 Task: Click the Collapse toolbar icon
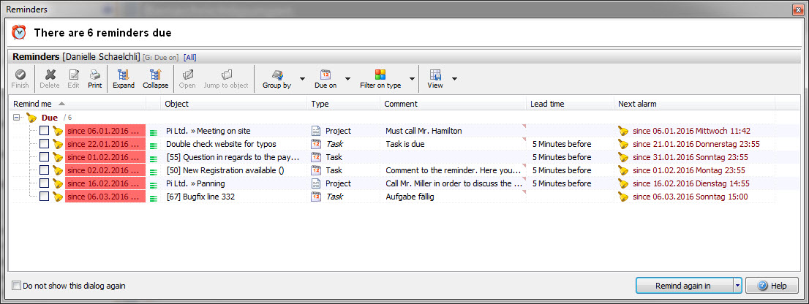(x=155, y=75)
